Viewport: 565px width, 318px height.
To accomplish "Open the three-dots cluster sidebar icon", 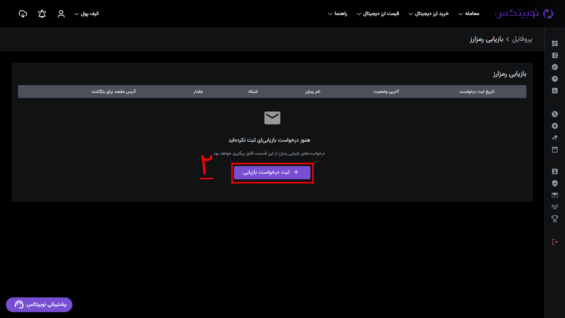I will (x=555, y=138).
